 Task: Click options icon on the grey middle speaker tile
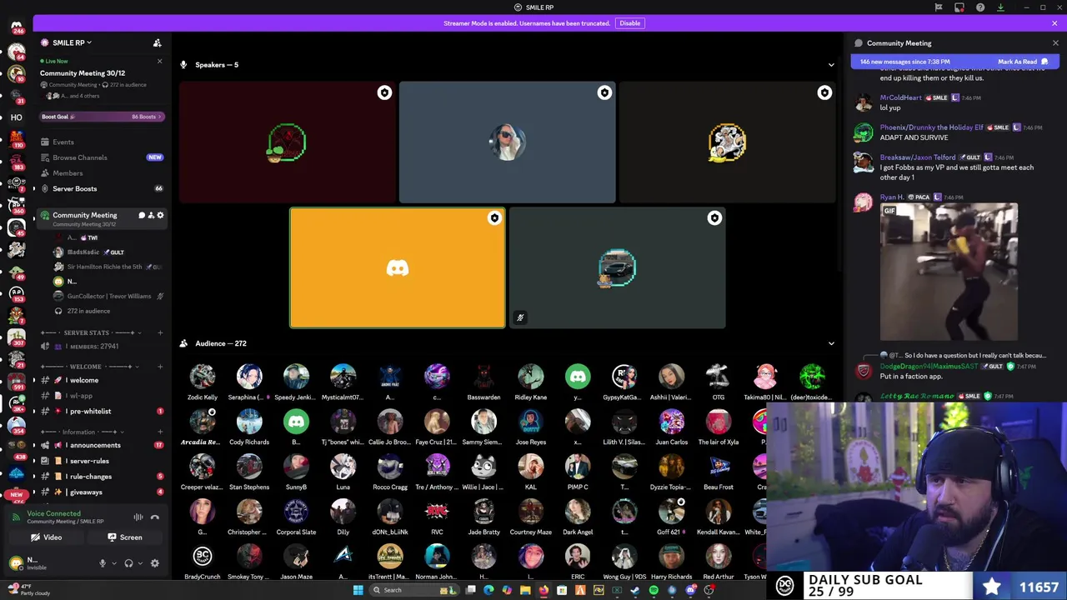[604, 93]
